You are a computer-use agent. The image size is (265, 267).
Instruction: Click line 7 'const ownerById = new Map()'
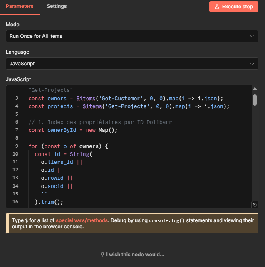73,130
